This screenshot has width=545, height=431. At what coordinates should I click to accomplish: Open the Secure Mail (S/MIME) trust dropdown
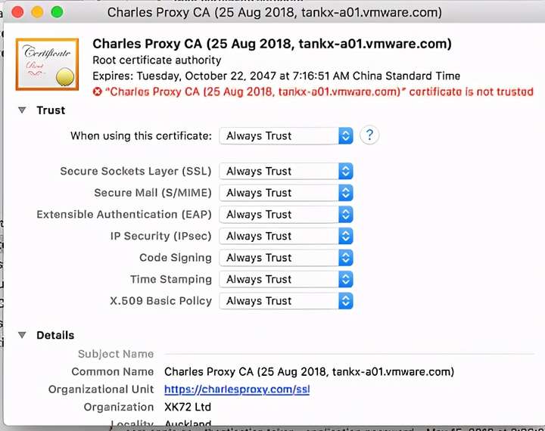(x=286, y=193)
